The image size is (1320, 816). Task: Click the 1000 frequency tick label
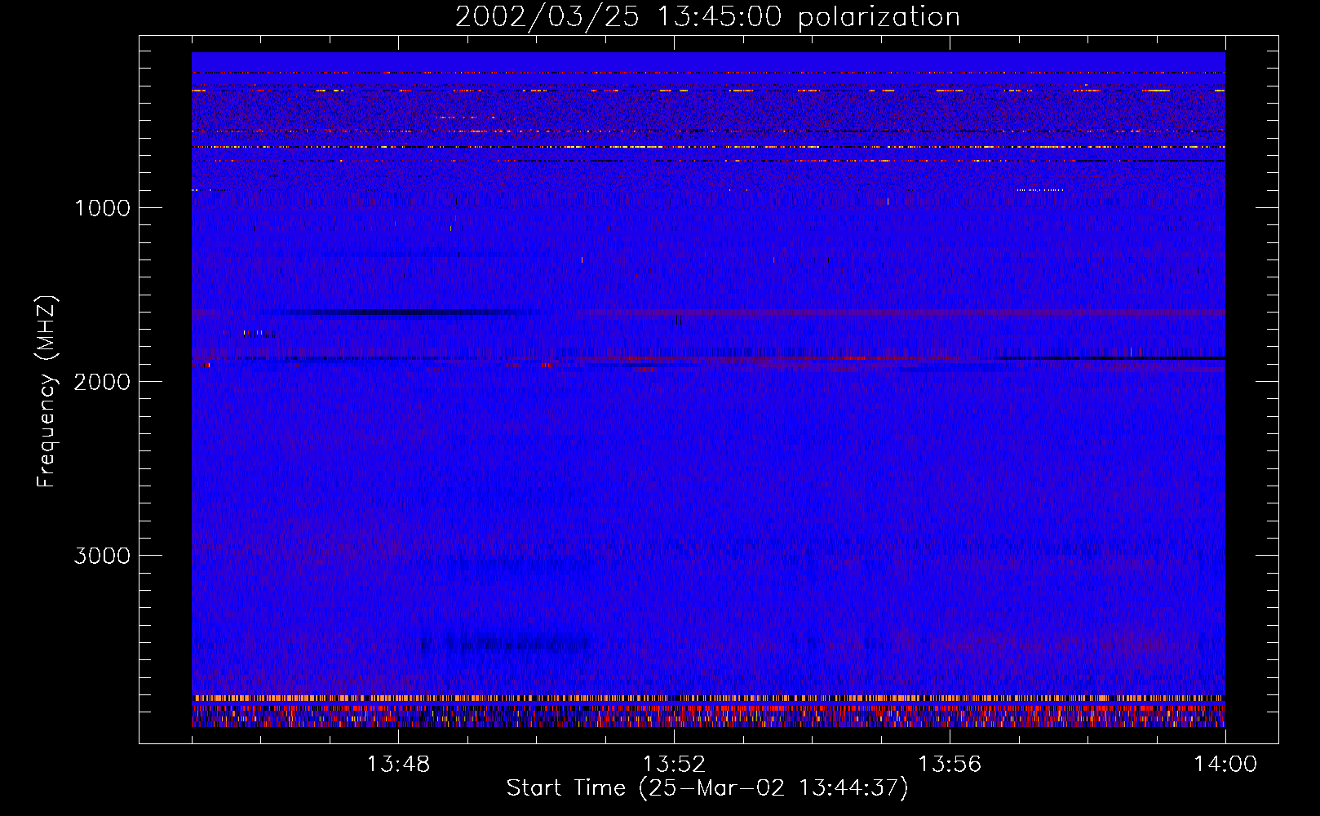coord(102,208)
